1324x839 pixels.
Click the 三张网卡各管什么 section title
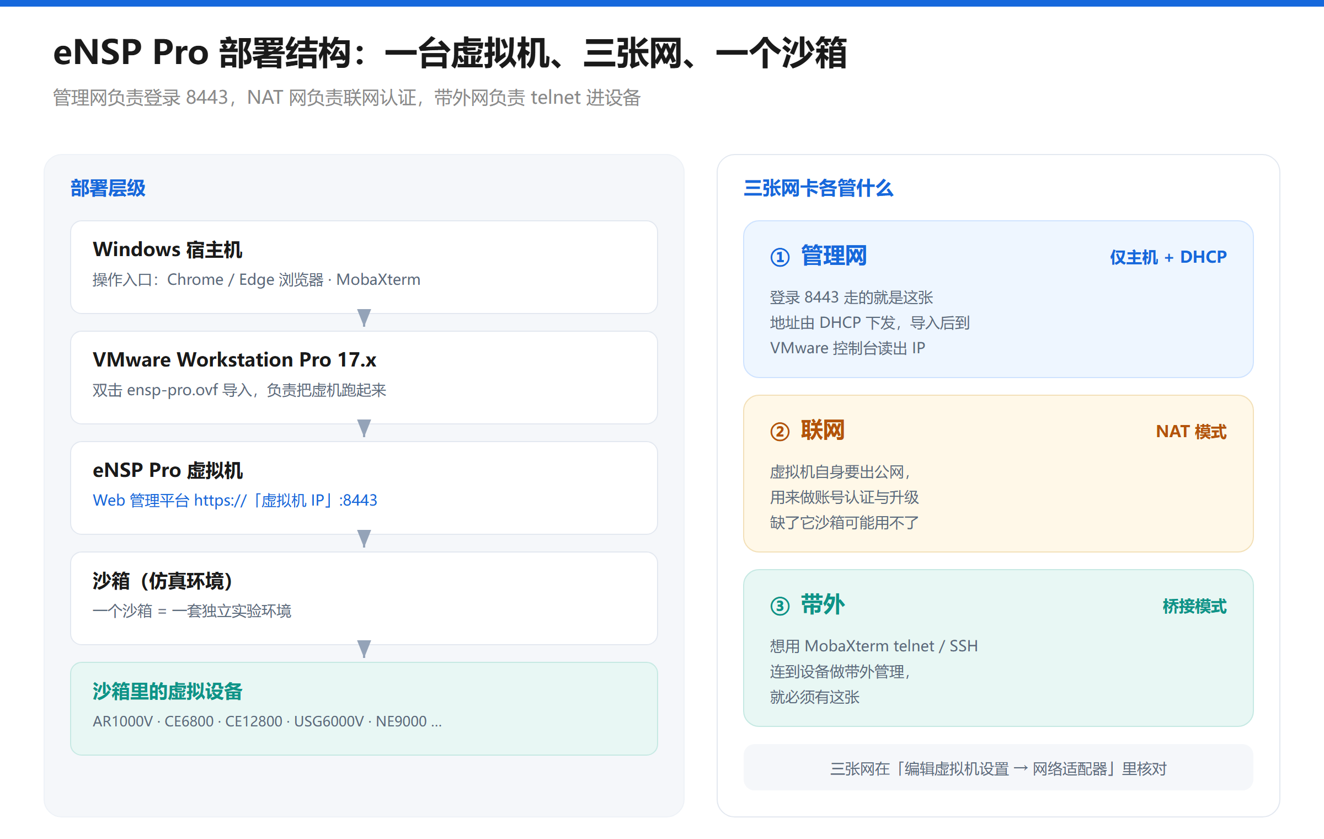tap(818, 188)
